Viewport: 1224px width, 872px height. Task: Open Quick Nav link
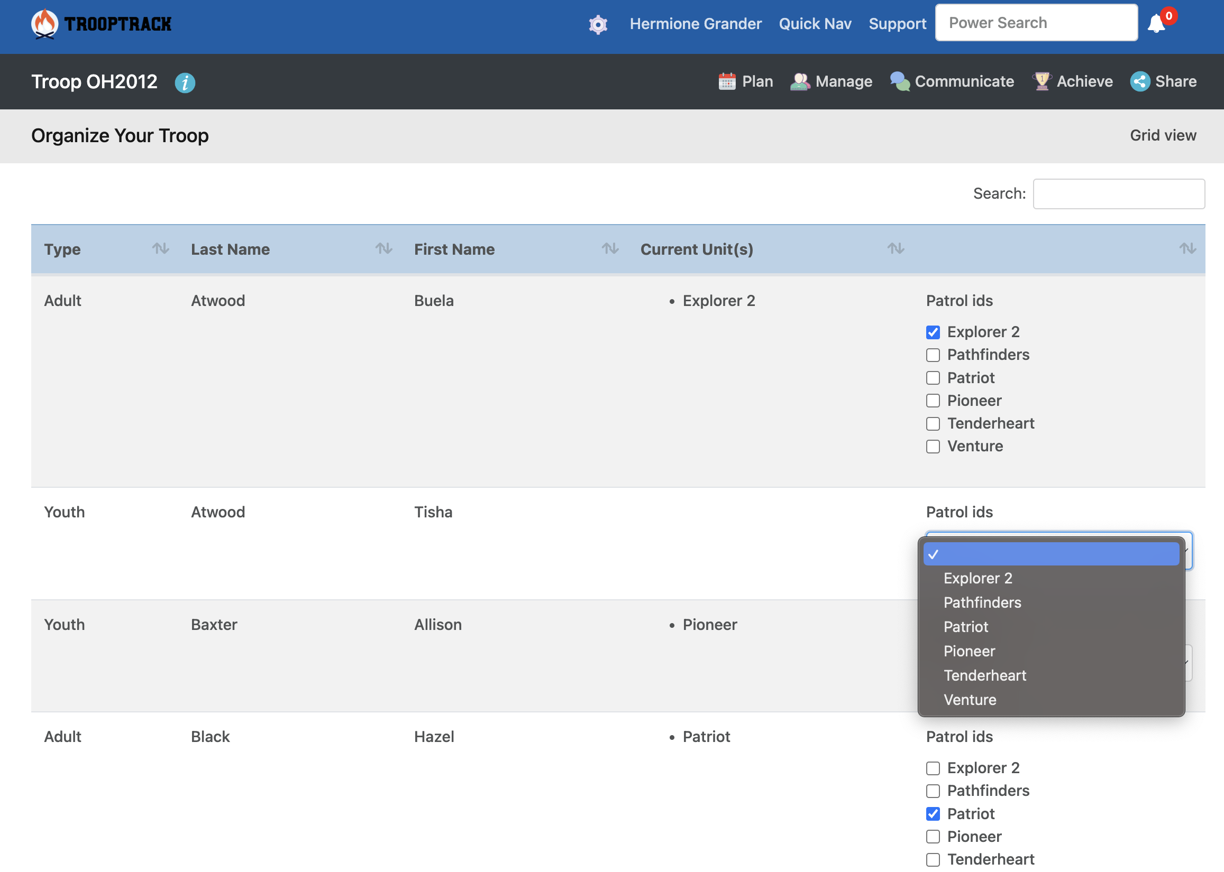(x=815, y=24)
